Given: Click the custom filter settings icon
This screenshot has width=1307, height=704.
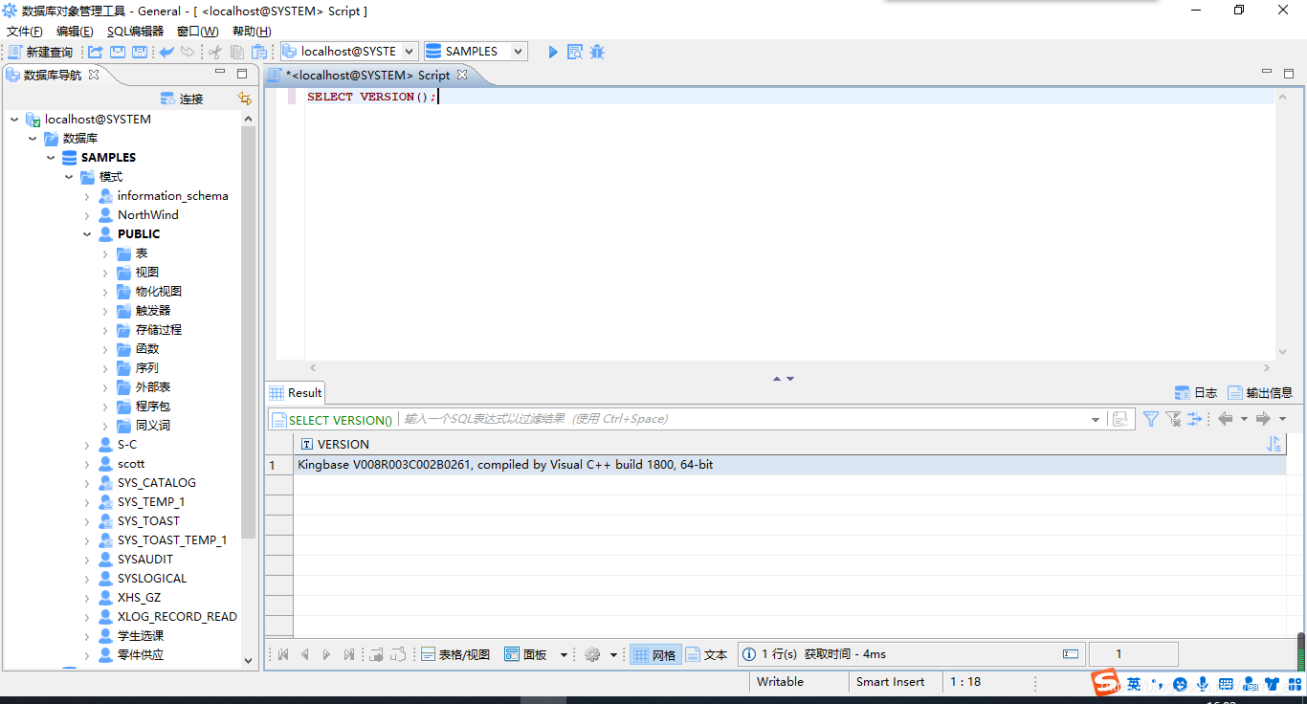Looking at the screenshot, I should click(1195, 419).
